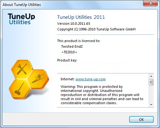Click the scrollbar thumb in info box
The width and height of the screenshot is (160, 128).
(151, 82)
